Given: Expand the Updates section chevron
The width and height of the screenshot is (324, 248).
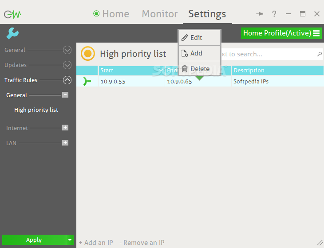Looking at the screenshot, I should tap(67, 65).
